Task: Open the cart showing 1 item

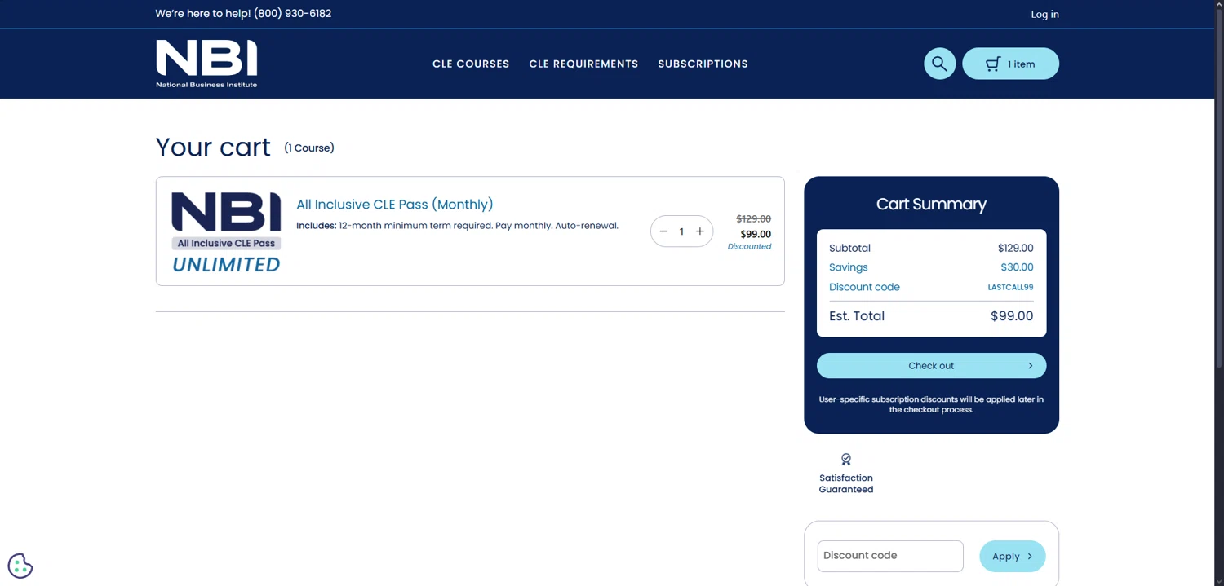Action: click(x=1010, y=64)
